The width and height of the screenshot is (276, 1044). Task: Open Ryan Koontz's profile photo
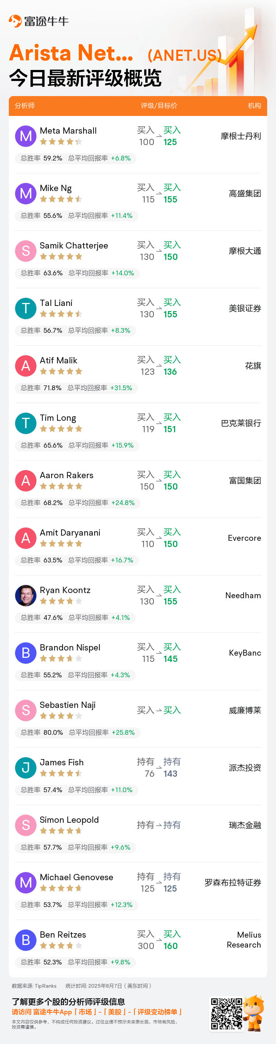tap(25, 595)
